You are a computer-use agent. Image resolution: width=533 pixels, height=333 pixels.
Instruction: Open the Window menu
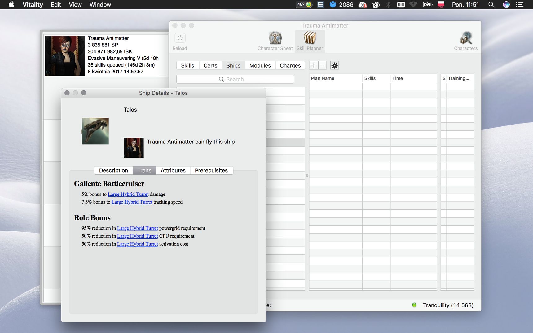point(100,5)
